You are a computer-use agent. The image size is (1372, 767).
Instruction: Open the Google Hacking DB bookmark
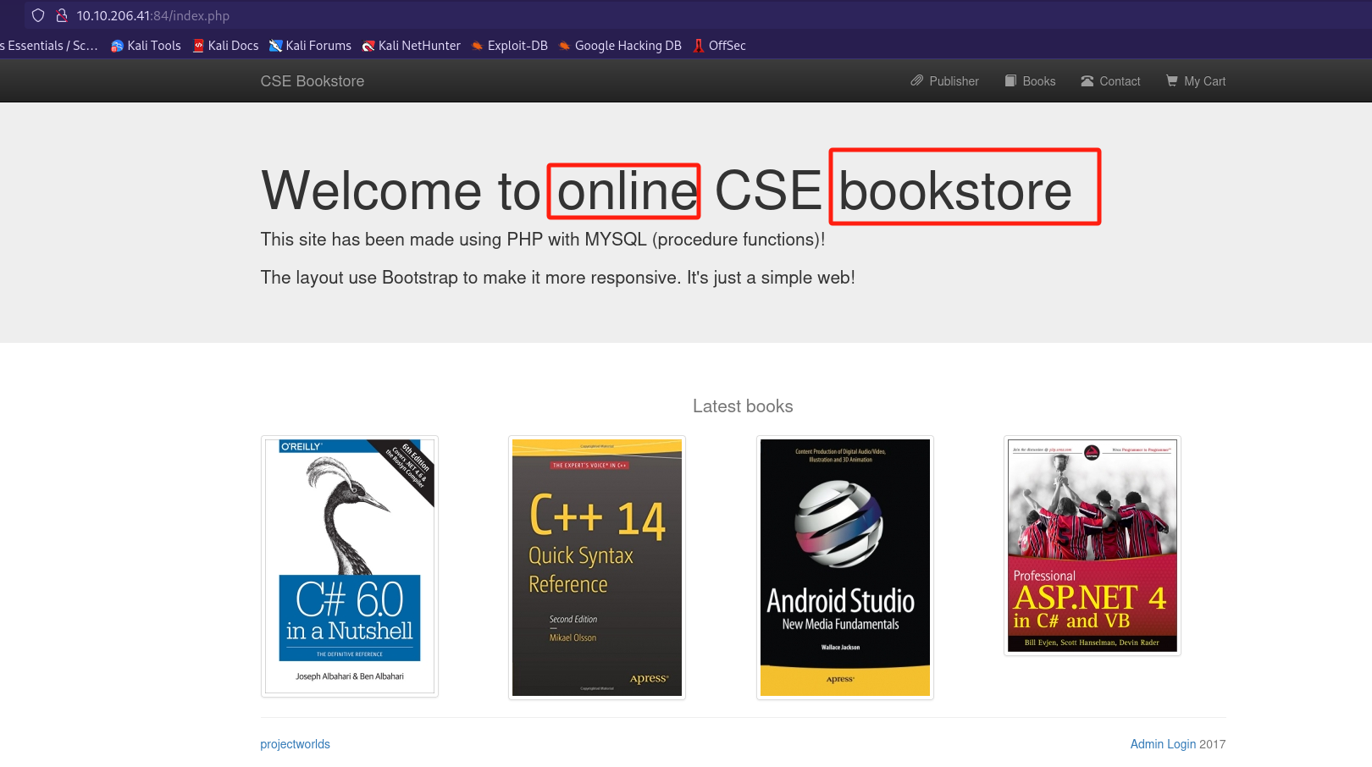tap(620, 46)
